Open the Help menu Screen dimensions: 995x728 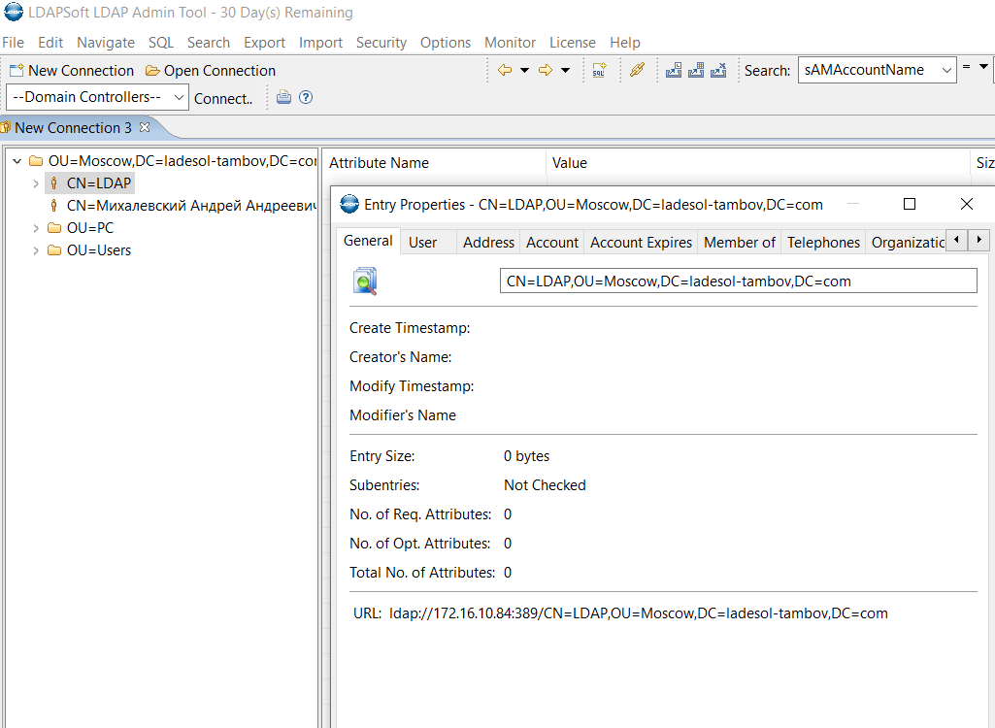tap(625, 43)
